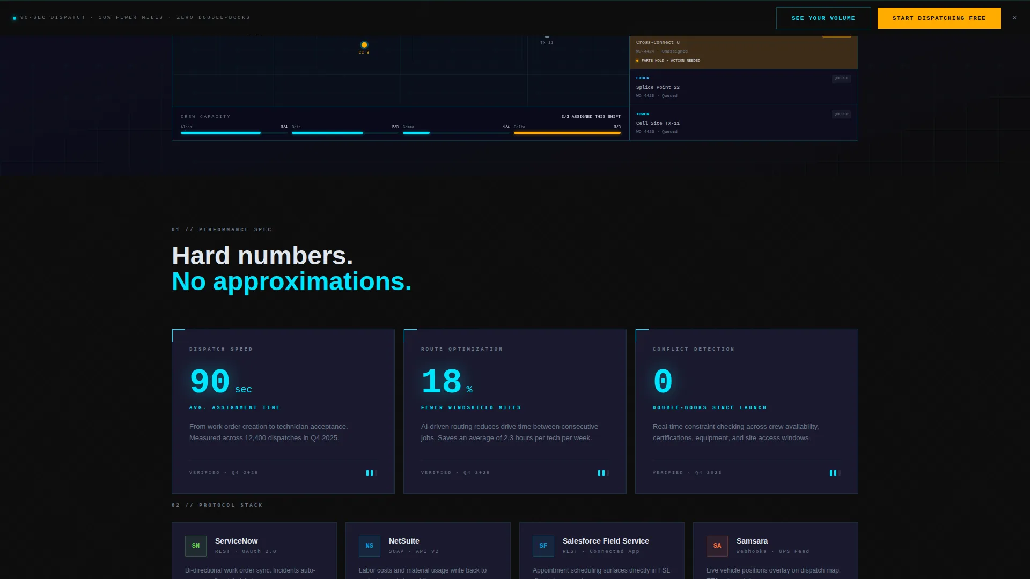Image resolution: width=1030 pixels, height=579 pixels.
Task: Click the Route Optimization card signal bars icon
Action: click(603, 473)
